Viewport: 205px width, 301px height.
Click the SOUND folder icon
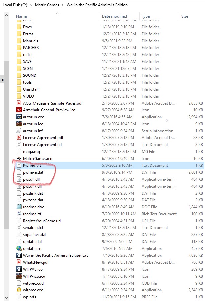click(19, 75)
